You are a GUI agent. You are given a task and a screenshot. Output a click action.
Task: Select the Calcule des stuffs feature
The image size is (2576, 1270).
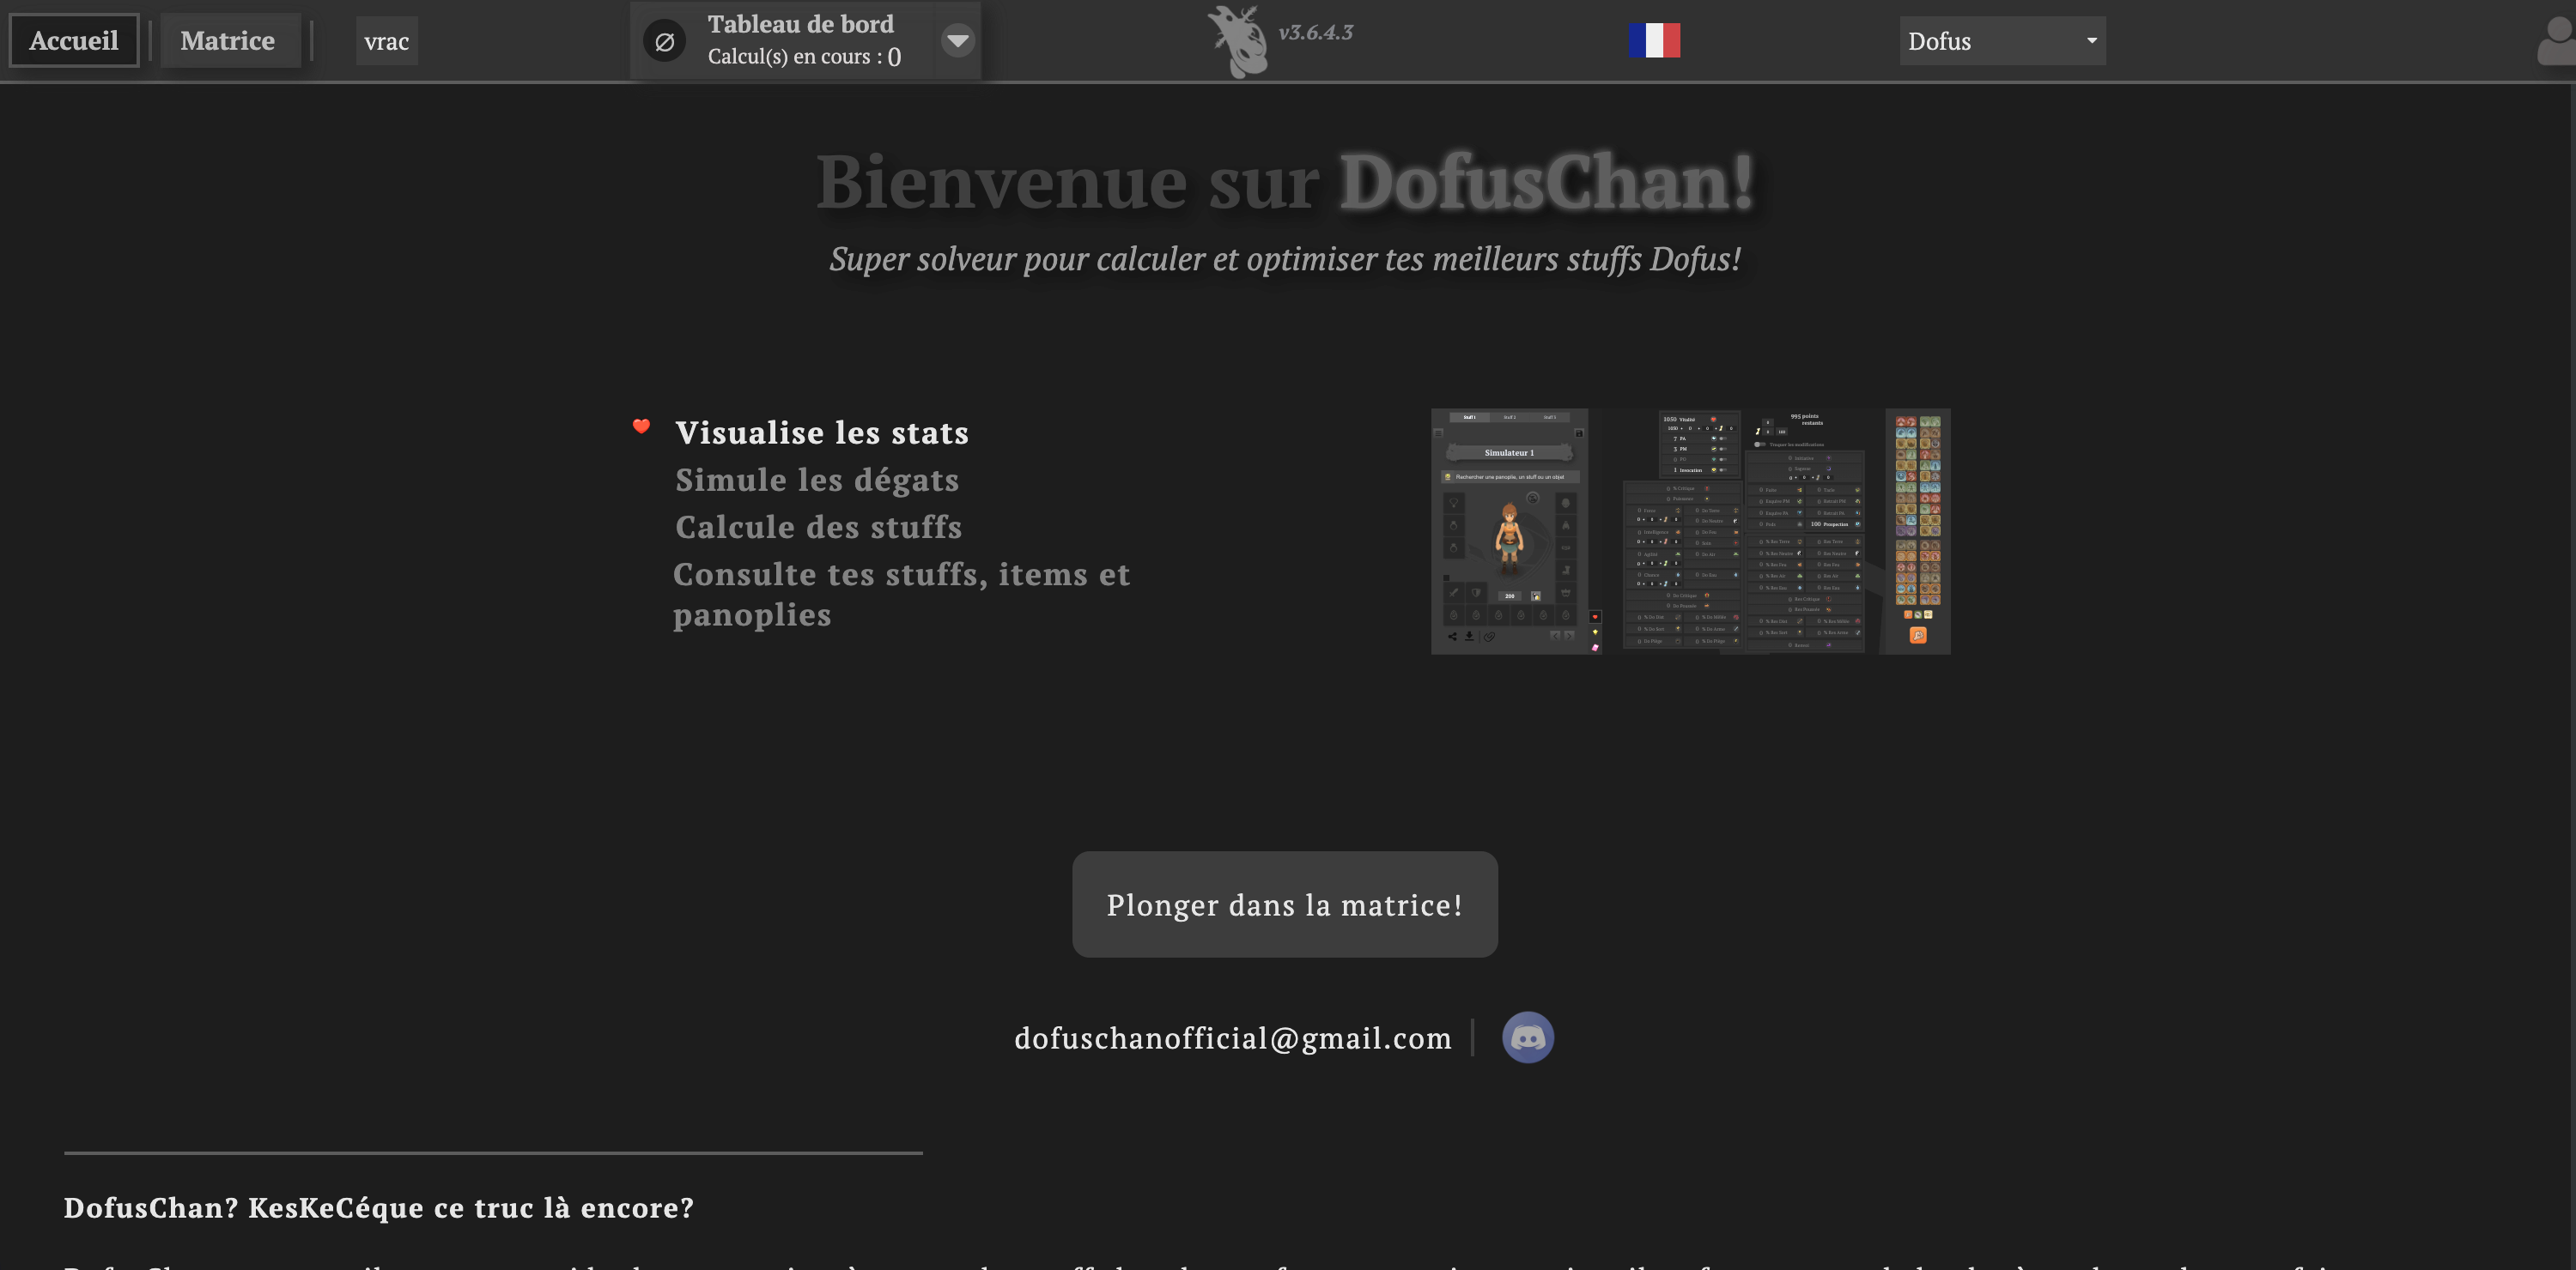click(x=819, y=527)
